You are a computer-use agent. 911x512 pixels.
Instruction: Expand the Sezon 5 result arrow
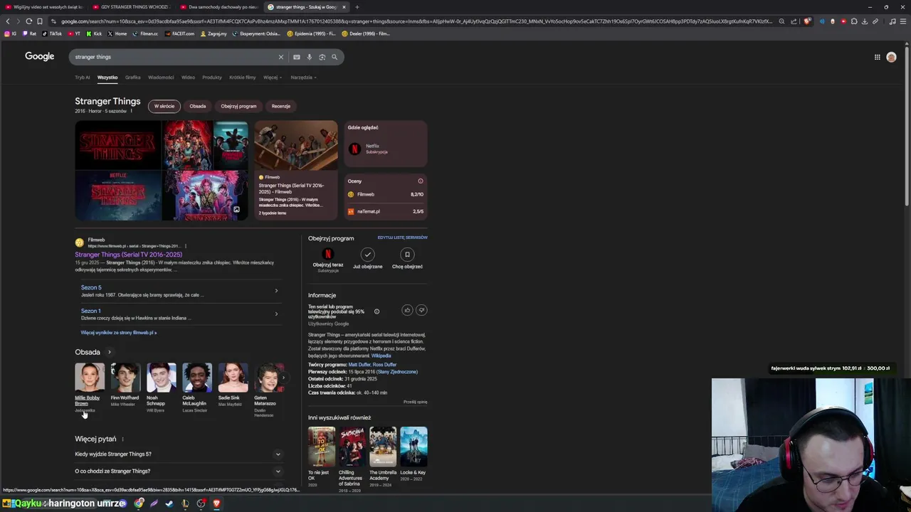tap(276, 290)
